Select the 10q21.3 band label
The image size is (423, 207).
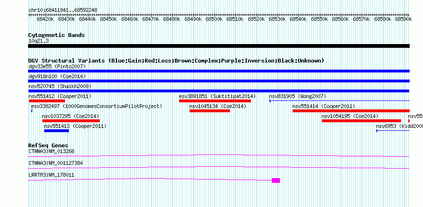click(x=38, y=41)
